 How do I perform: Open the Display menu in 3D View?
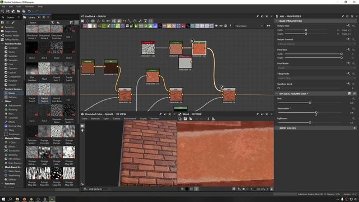click(x=144, y=118)
